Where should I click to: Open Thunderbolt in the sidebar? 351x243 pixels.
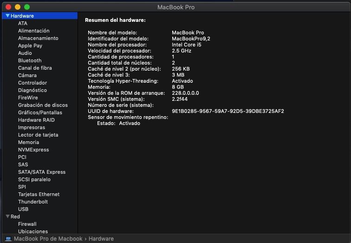pos(33,202)
